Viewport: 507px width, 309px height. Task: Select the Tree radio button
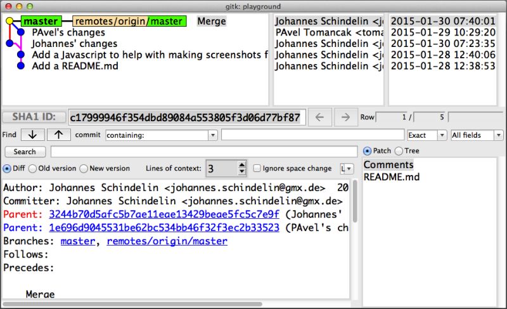coord(399,151)
